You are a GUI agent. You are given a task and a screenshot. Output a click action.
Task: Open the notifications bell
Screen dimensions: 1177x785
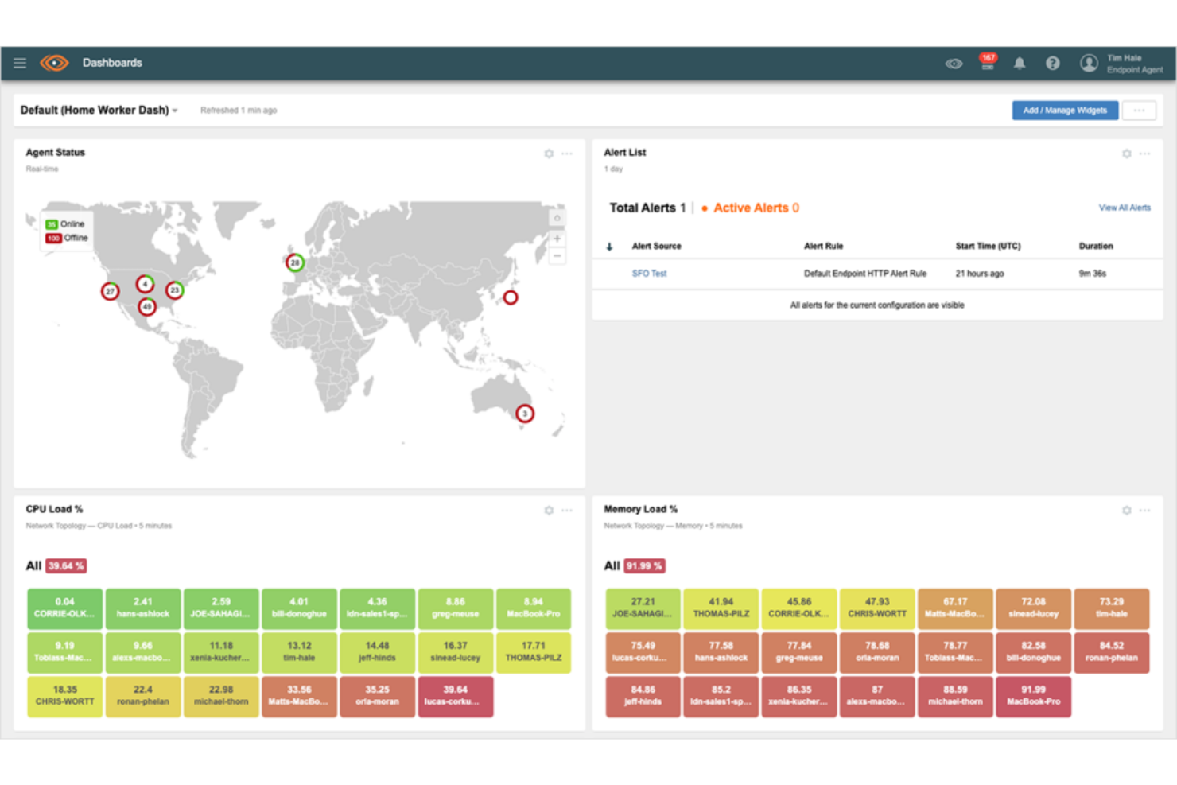(1020, 64)
